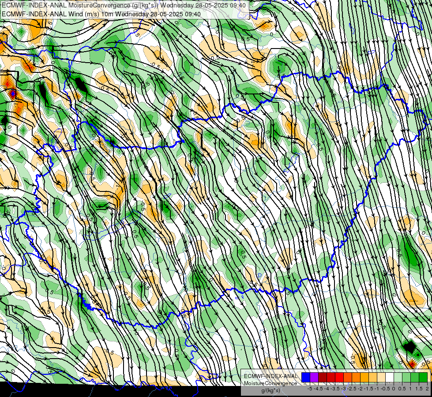
Task: Click the -2 tick label on colorbar
Action: tap(361, 389)
